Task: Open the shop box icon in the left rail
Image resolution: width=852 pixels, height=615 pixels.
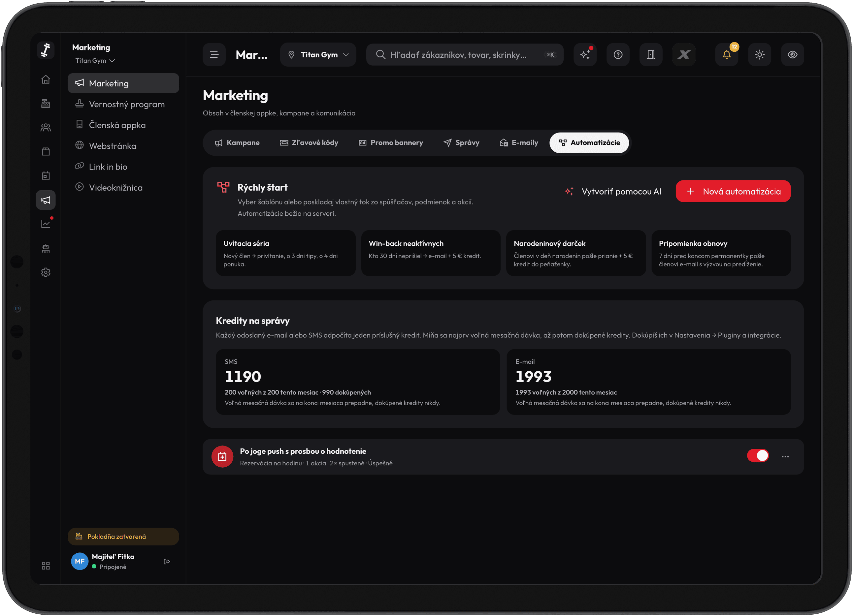Action: coord(46,152)
